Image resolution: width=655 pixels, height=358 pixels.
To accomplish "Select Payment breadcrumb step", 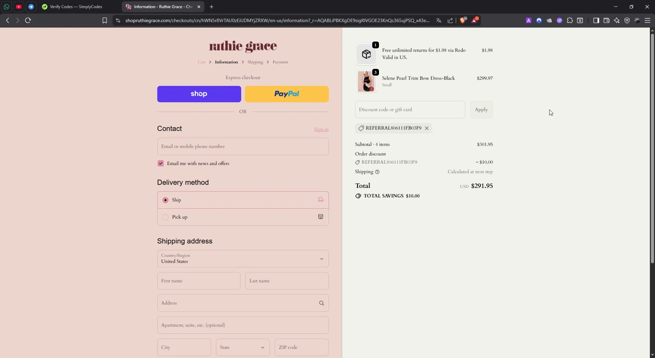I will [x=280, y=62].
